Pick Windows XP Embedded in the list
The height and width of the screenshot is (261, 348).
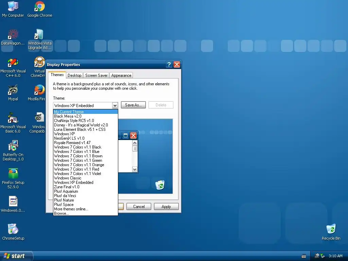pos(85,182)
